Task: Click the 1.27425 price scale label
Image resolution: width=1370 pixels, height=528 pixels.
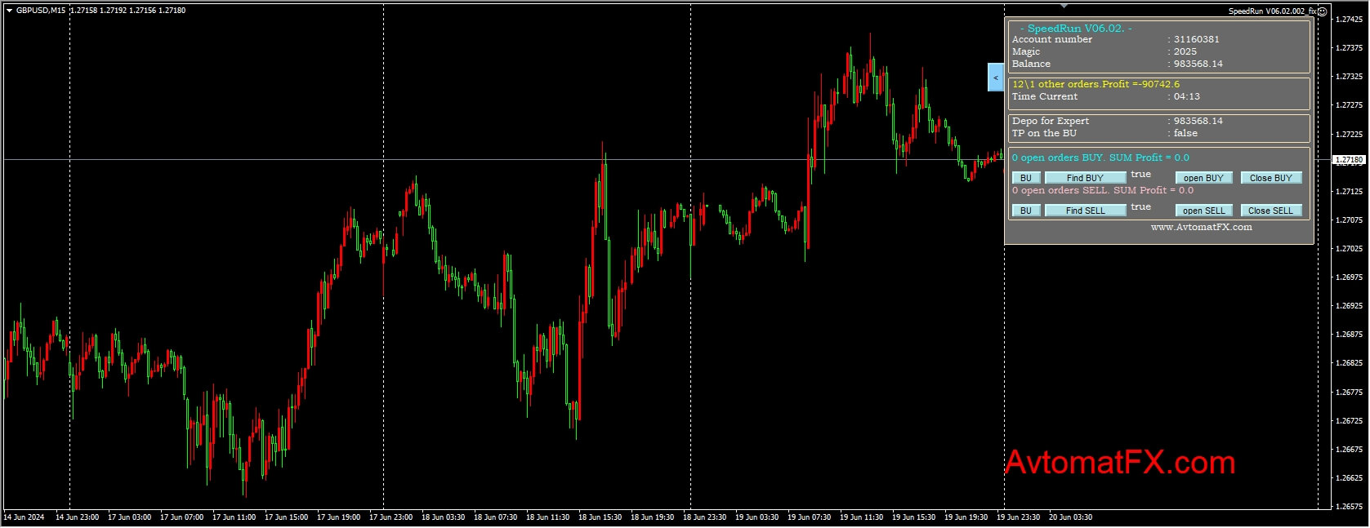Action: [1349, 19]
